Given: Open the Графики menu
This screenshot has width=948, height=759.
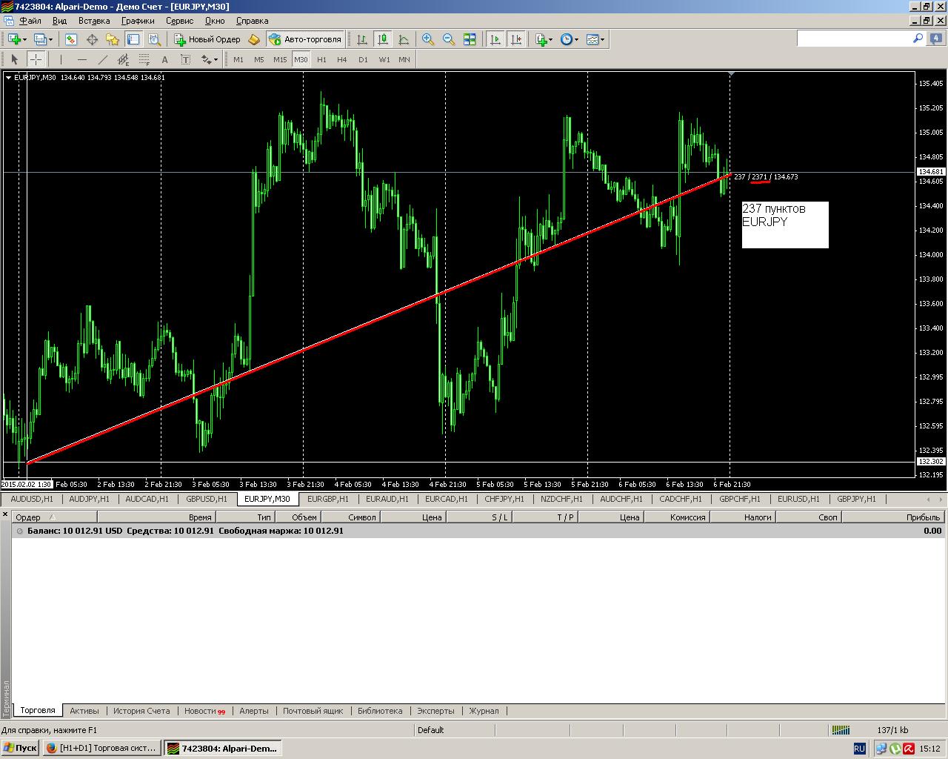Looking at the screenshot, I should click(x=138, y=21).
